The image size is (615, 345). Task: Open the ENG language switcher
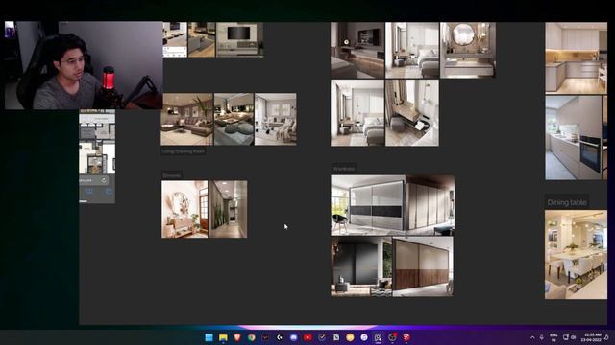pos(553,337)
